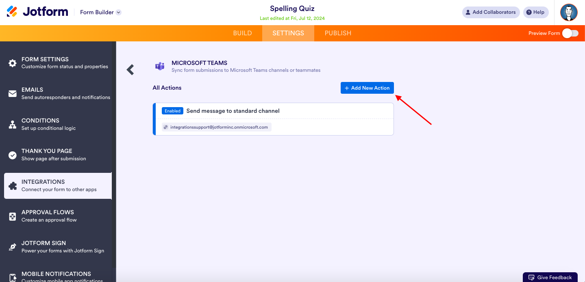The height and width of the screenshot is (282, 585).
Task: Open the user profile avatar
Action: point(569,12)
